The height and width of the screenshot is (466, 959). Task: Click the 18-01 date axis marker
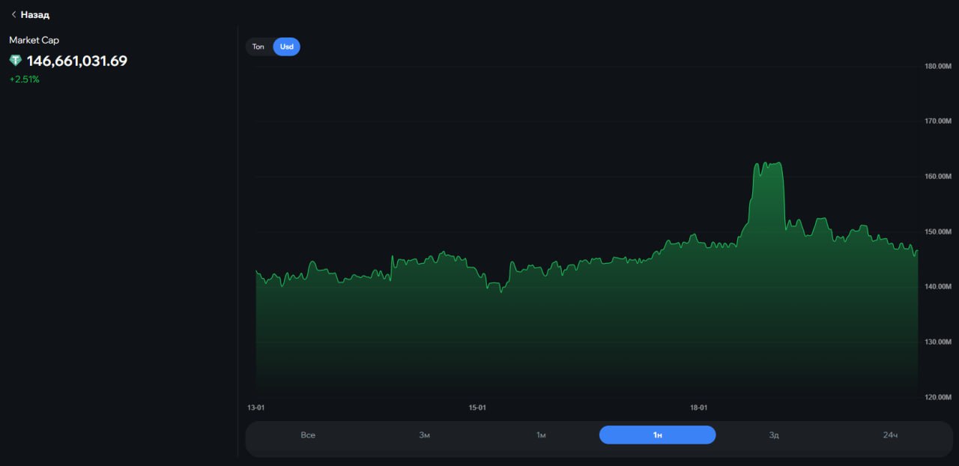(x=698, y=408)
